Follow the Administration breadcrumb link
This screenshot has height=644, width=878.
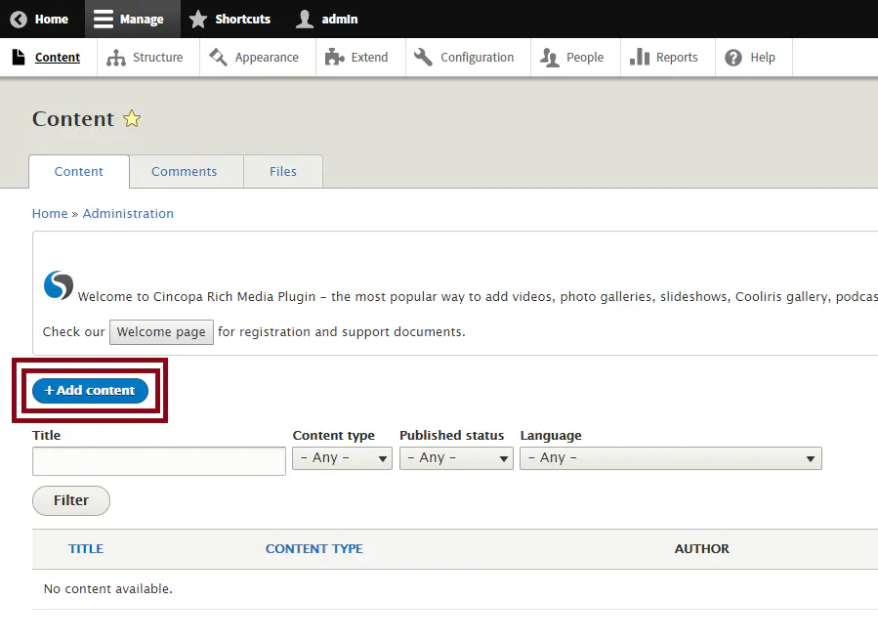point(128,214)
